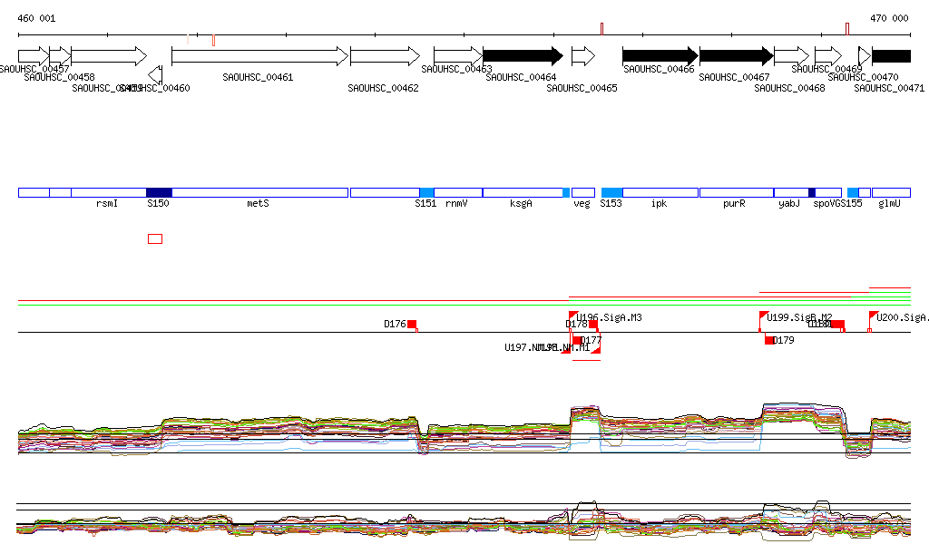929x554 pixels.
Task: Click the dark blue S150 segment
Action: [x=159, y=192]
